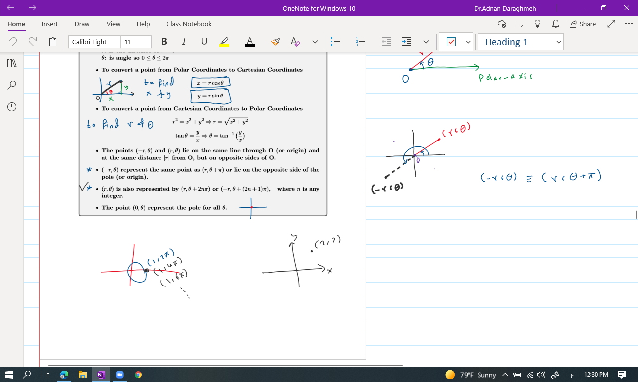Toggle bold formatting
Viewport: 638px width, 382px height.
pos(164,42)
